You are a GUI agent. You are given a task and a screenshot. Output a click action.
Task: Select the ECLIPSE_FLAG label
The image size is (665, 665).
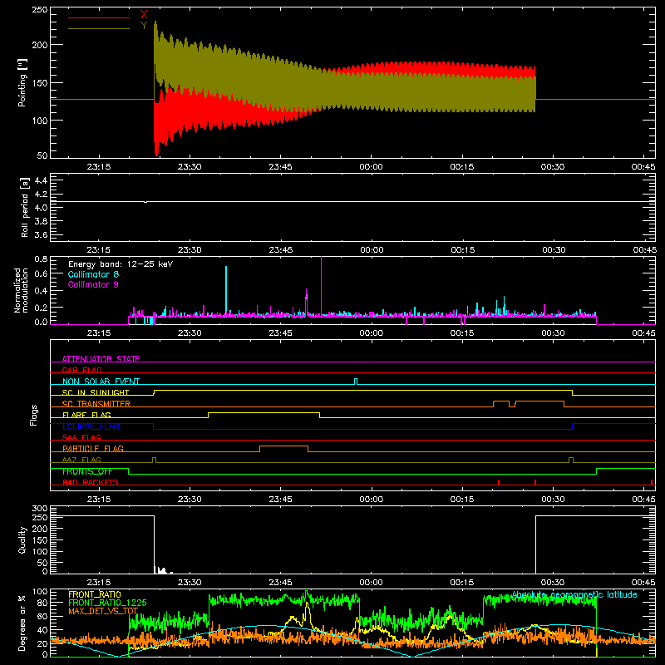tap(91, 426)
